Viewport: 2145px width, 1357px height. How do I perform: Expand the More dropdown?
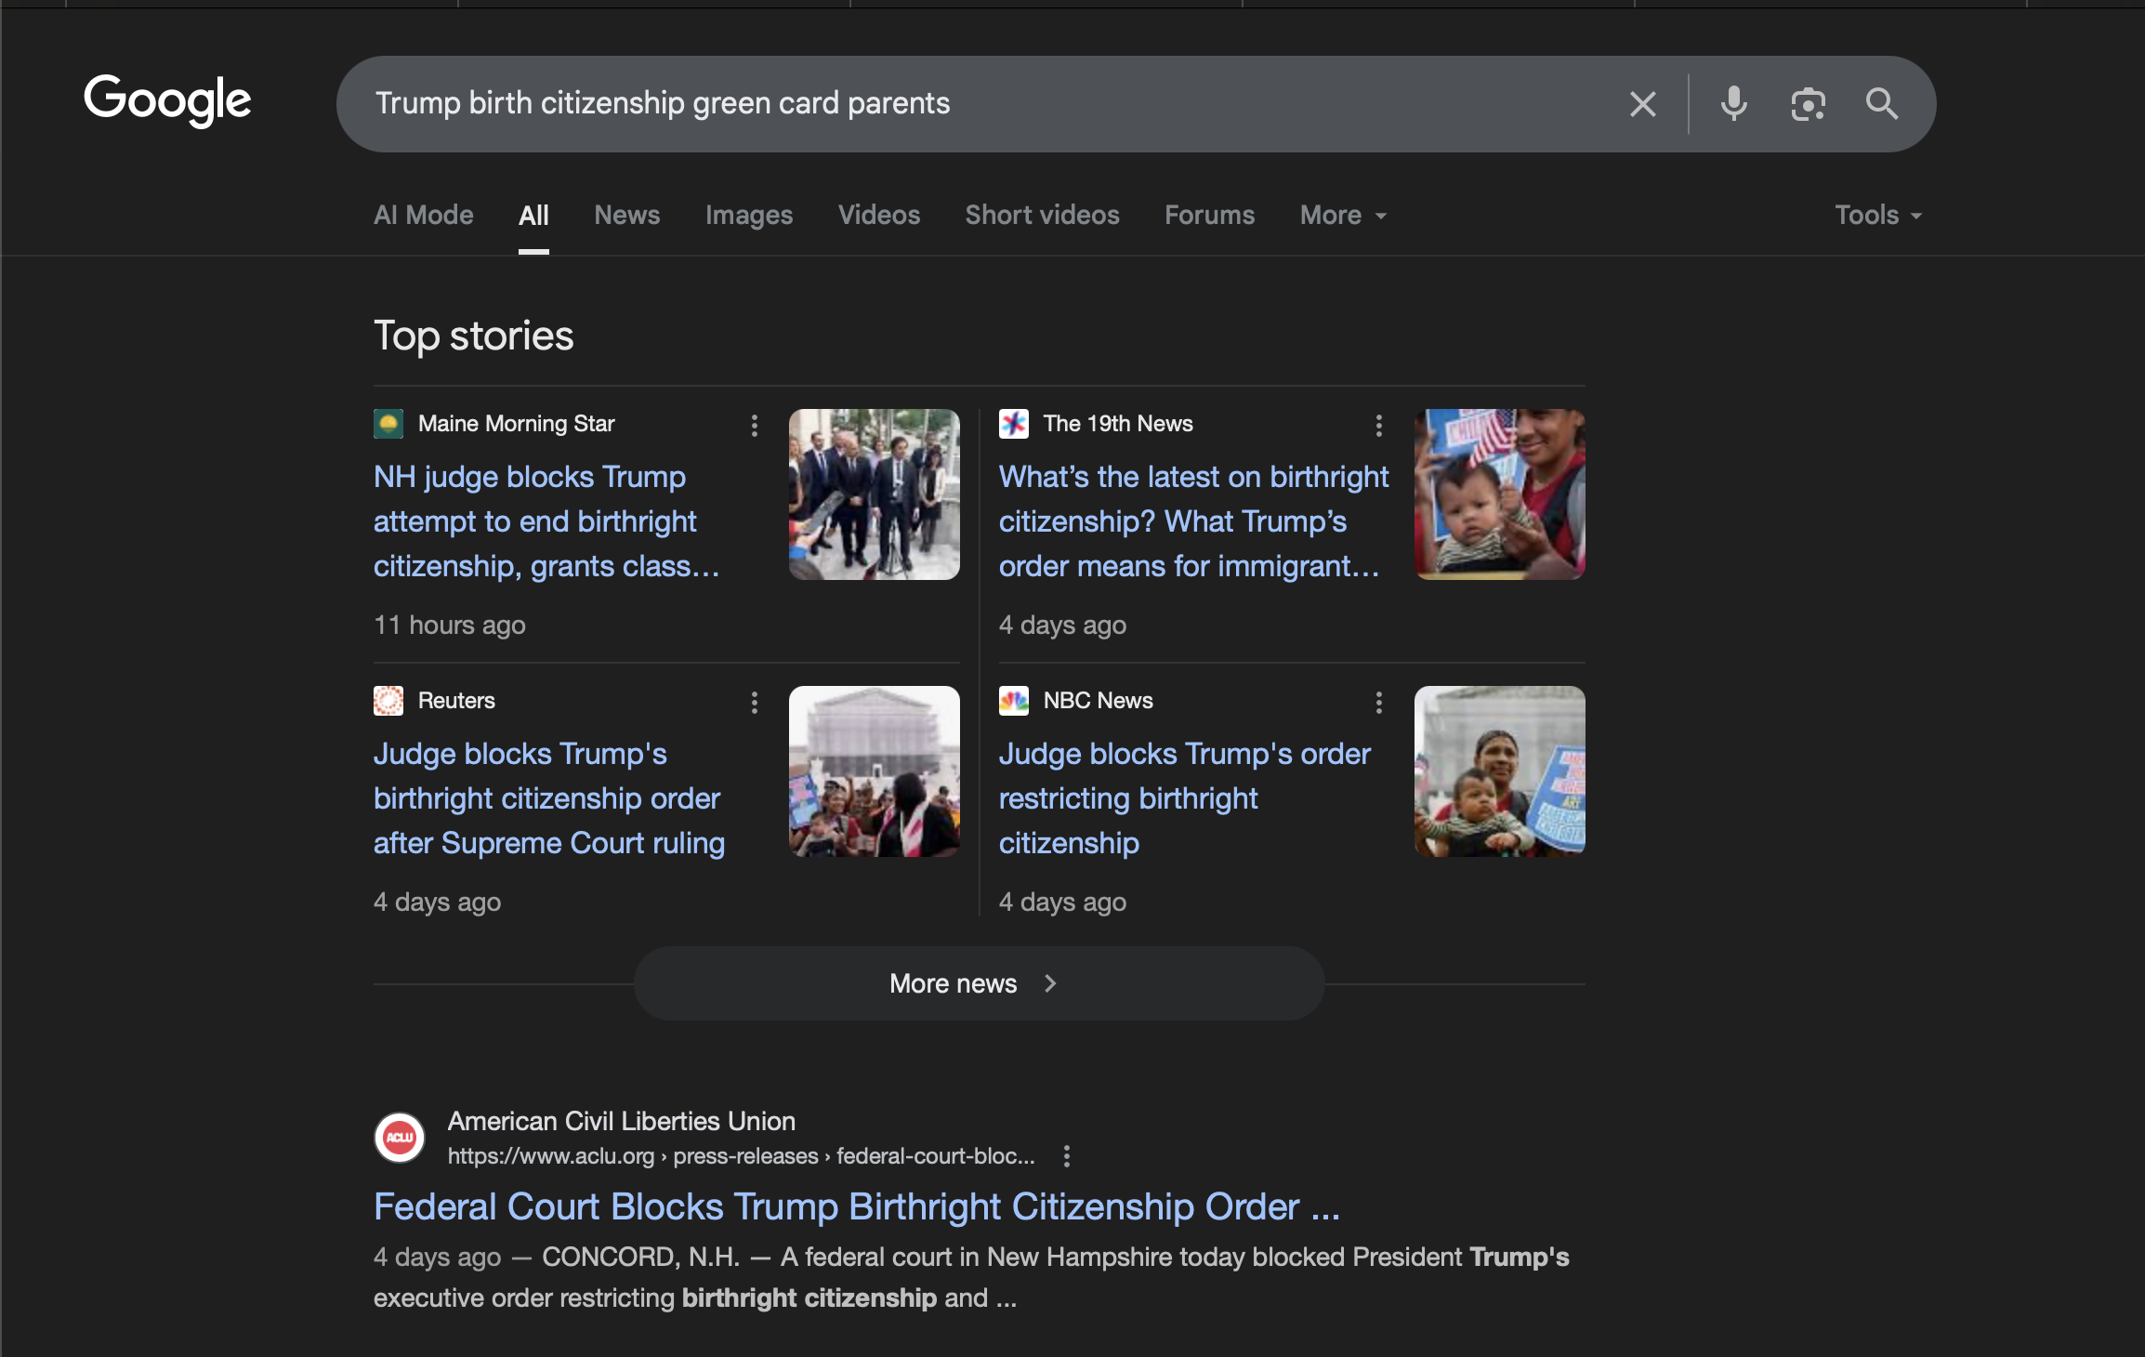pyautogui.click(x=1343, y=216)
